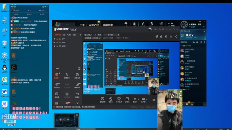232x130 pixels.
Task: Search friends with the magnifier icon
Action: pos(204,42)
